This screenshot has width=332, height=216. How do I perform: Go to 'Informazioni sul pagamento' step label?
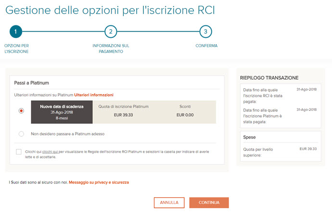pos(111,48)
